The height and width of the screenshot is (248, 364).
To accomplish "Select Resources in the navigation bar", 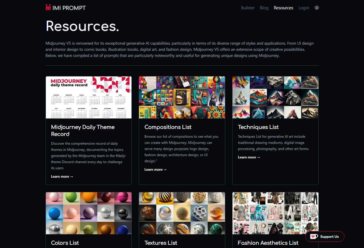I will (x=283, y=8).
